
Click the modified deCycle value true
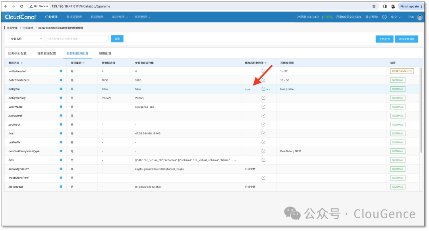[x=247, y=89]
